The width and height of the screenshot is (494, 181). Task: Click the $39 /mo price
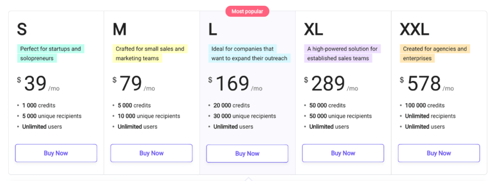pos(38,84)
